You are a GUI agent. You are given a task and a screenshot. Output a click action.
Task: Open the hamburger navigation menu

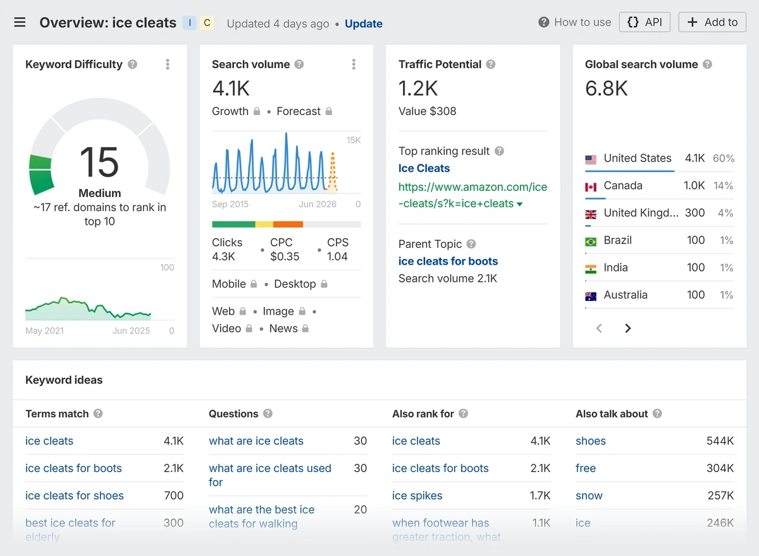pyautogui.click(x=20, y=23)
